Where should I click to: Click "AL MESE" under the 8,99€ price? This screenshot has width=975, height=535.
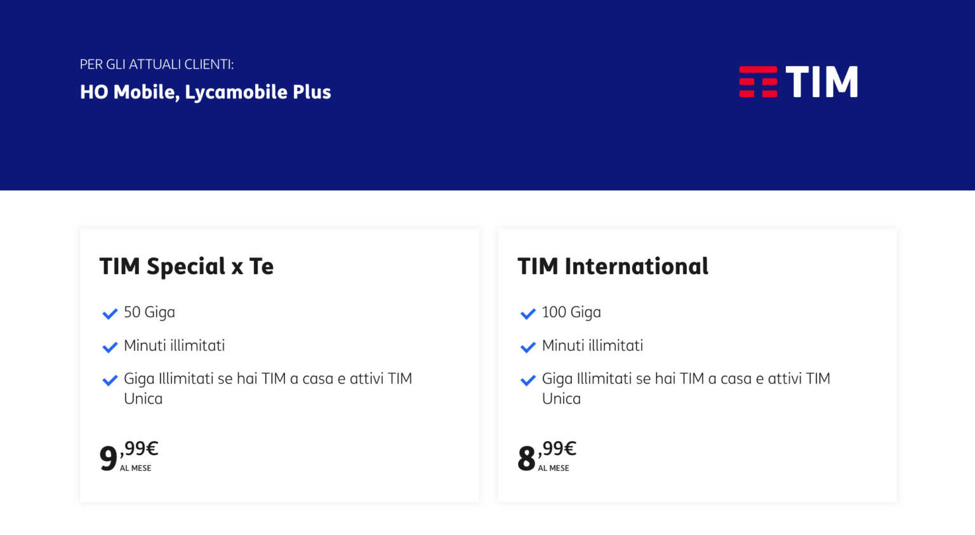coord(554,468)
